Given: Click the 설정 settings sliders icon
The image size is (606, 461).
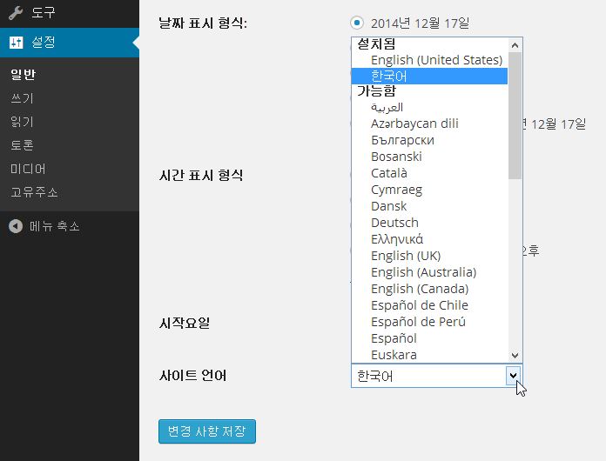Looking at the screenshot, I should [17, 42].
